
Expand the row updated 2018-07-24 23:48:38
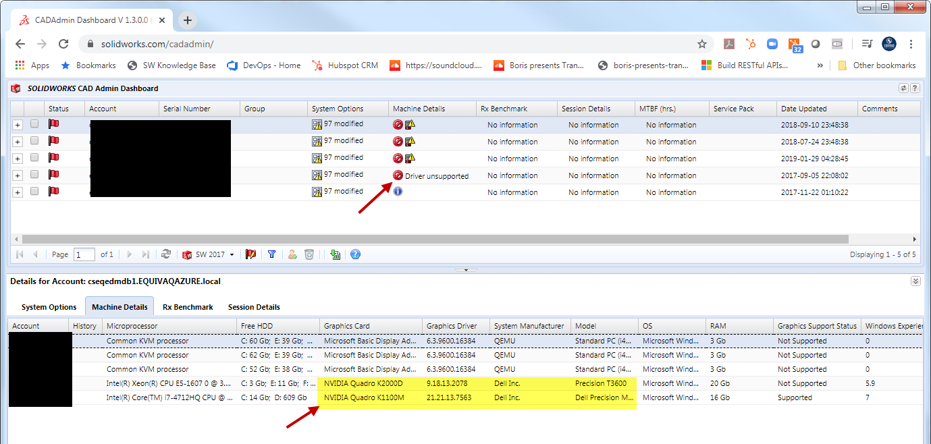click(x=18, y=142)
